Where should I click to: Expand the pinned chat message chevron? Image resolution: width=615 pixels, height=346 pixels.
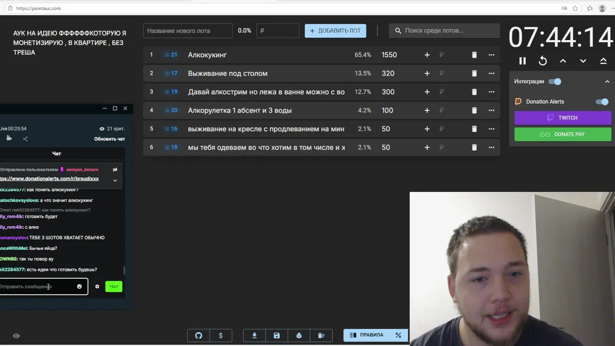point(115,180)
